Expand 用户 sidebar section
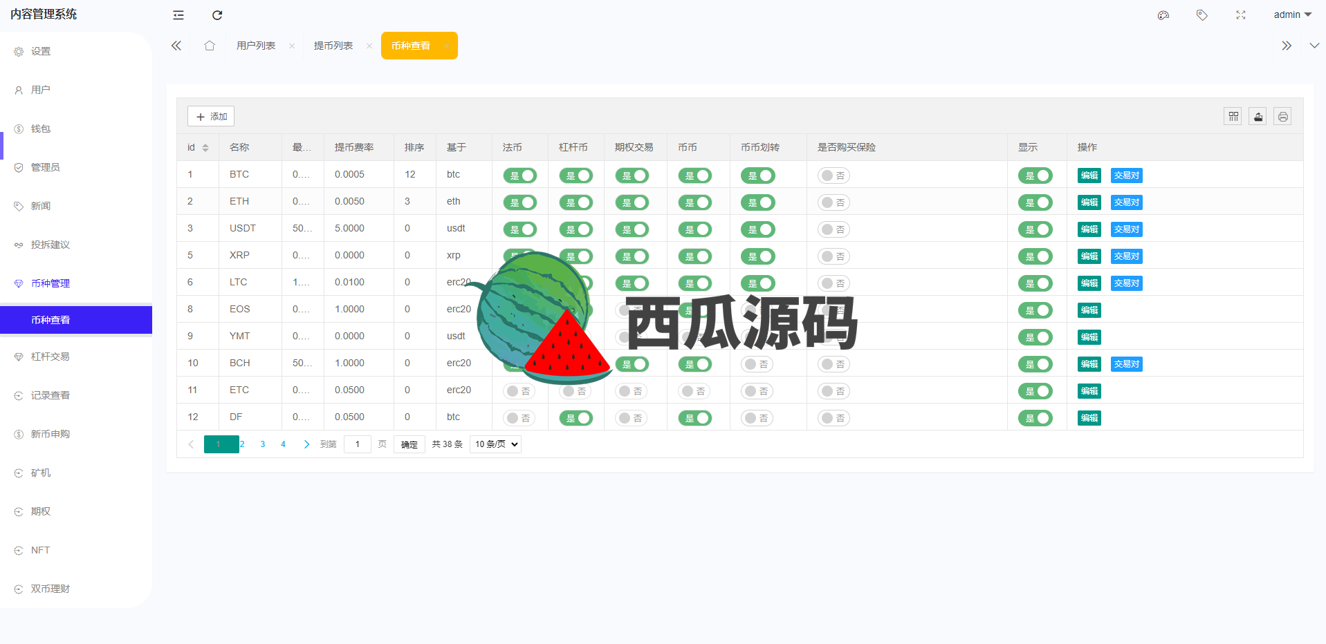This screenshot has width=1326, height=644. (x=76, y=90)
